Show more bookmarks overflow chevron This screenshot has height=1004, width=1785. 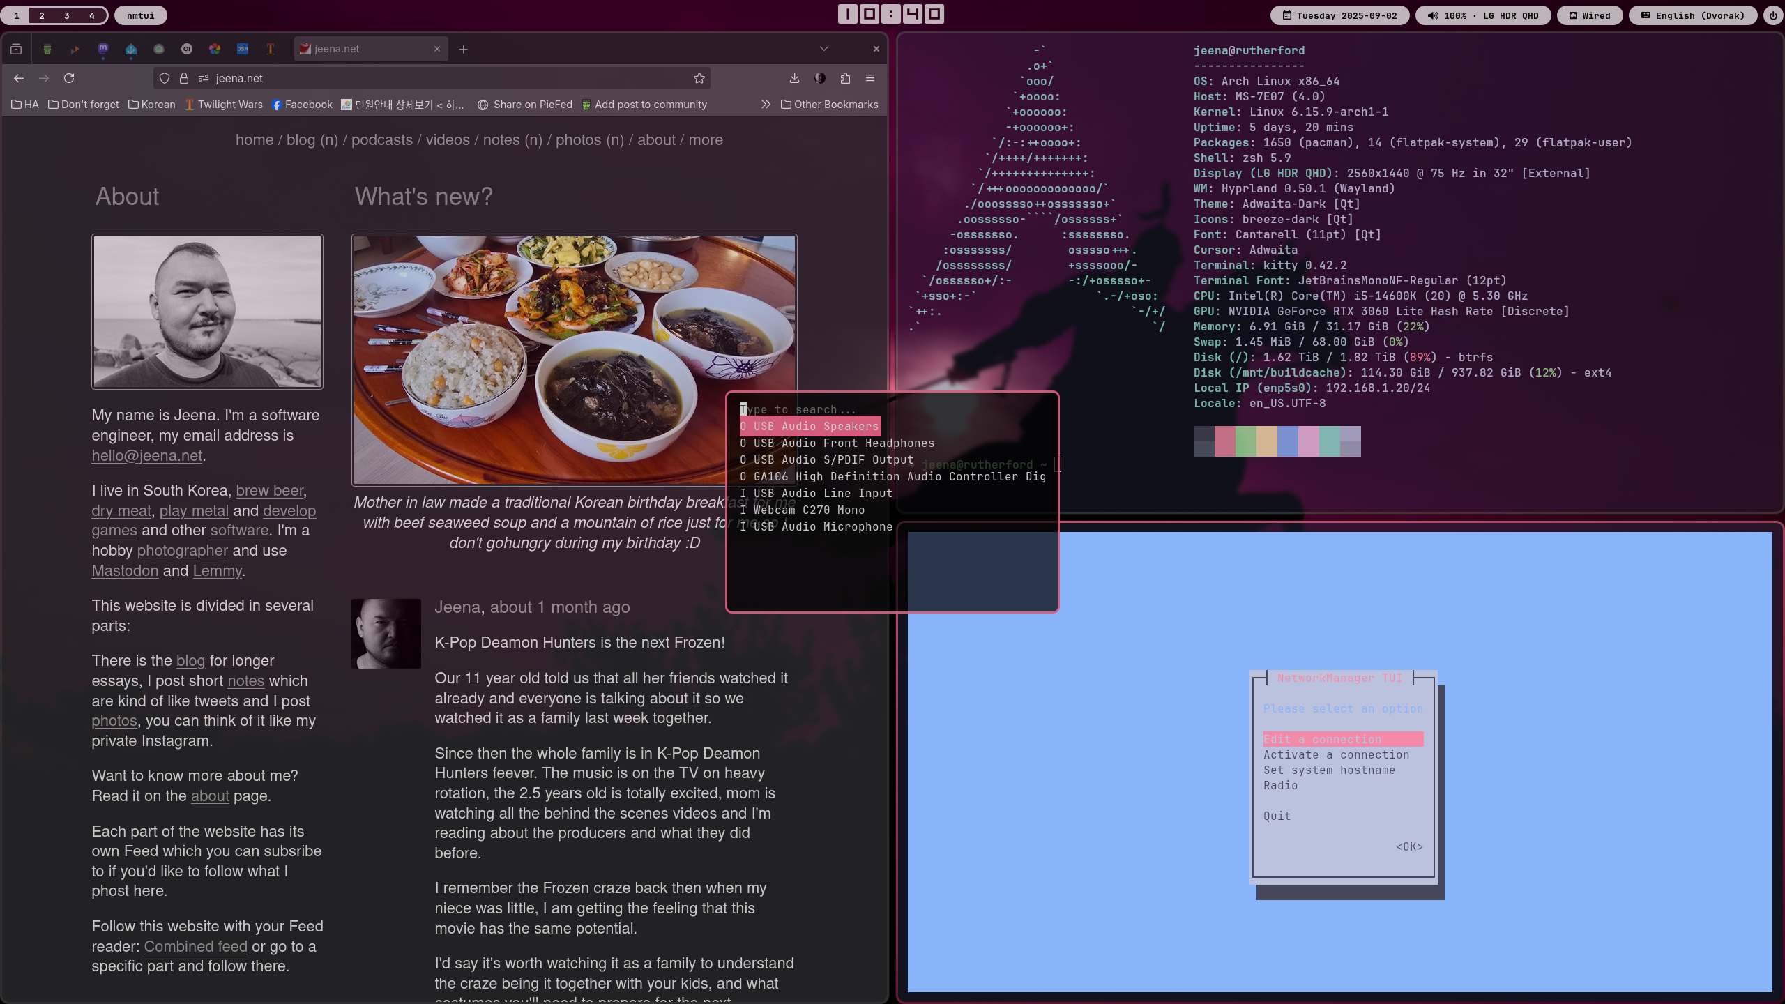click(x=766, y=105)
